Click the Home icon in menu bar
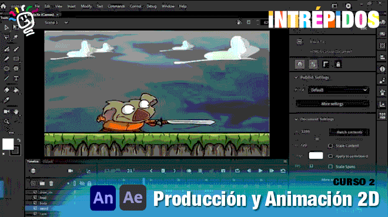The height and width of the screenshot is (217, 388). click(x=4, y=6)
